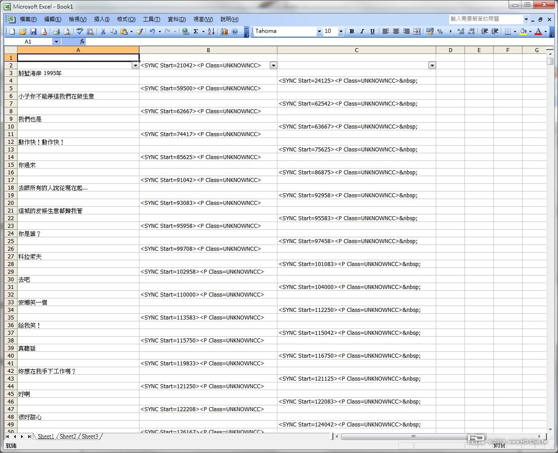Apply the comma style

click(x=450, y=31)
